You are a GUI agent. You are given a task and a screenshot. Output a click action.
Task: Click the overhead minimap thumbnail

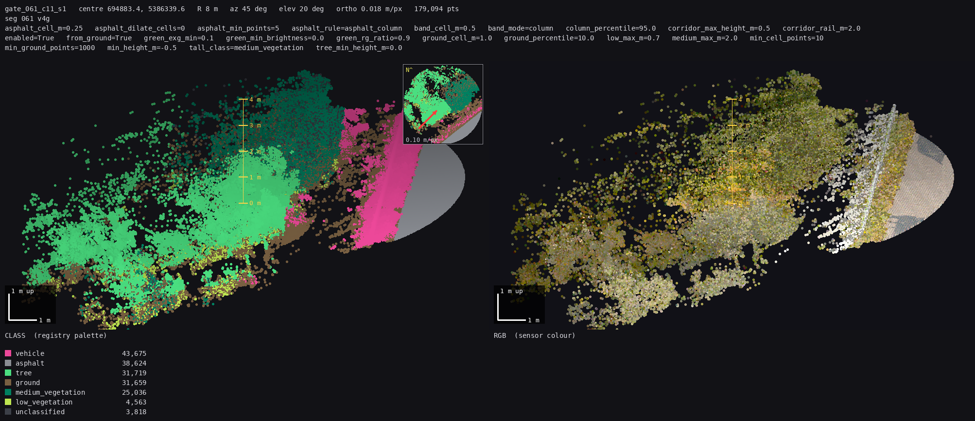(443, 104)
